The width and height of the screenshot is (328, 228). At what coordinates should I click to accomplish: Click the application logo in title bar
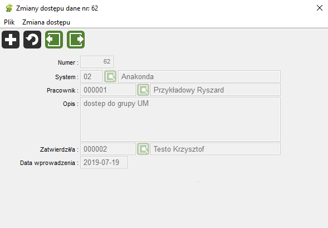click(x=9, y=8)
